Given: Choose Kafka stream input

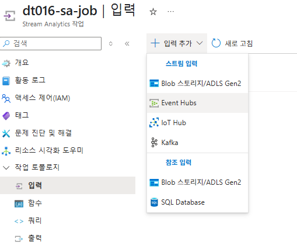Looking at the screenshot, I should 197,143.
